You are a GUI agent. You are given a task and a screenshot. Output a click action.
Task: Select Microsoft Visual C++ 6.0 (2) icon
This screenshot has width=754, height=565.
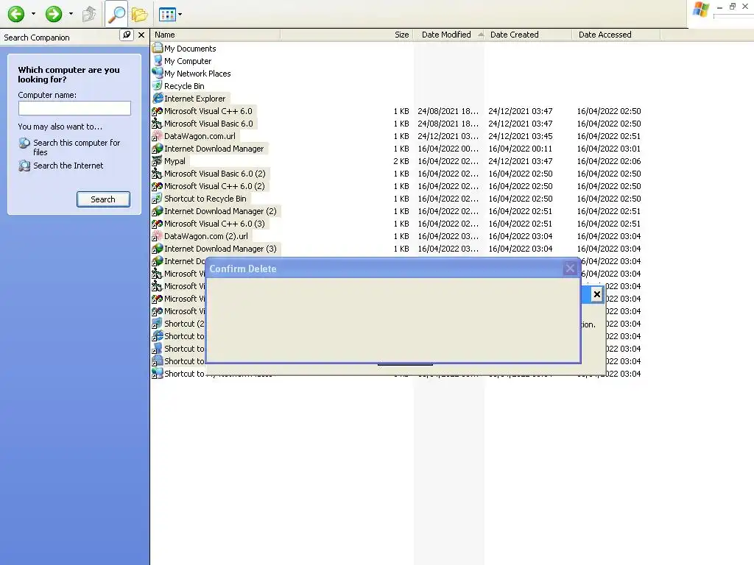pos(158,186)
